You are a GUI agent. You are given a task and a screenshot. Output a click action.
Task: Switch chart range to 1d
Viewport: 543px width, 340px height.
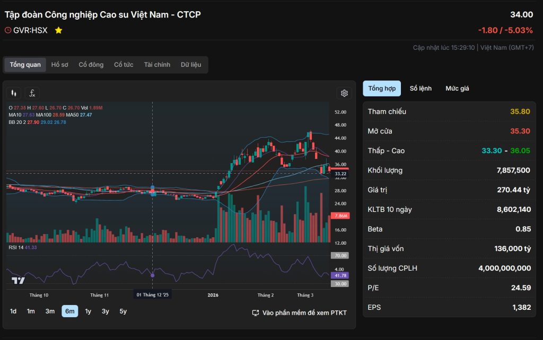(x=13, y=311)
